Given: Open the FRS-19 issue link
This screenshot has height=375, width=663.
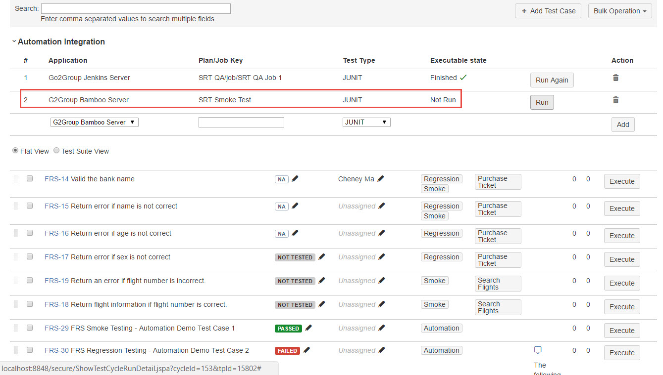Looking at the screenshot, I should click(56, 281).
